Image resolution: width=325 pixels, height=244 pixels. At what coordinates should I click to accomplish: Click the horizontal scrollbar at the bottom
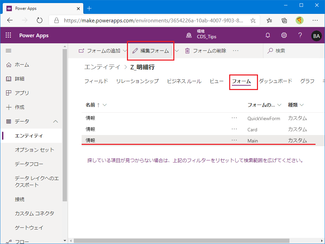click(x=181, y=241)
